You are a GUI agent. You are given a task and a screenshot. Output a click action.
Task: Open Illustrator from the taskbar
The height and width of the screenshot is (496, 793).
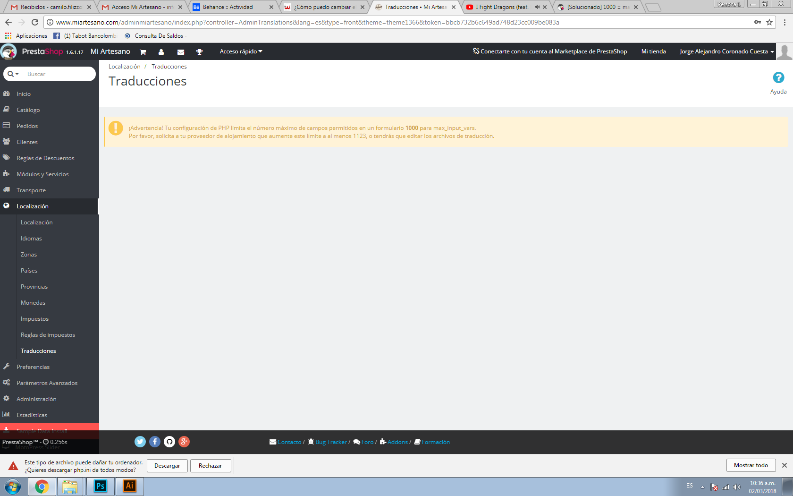[x=130, y=486]
